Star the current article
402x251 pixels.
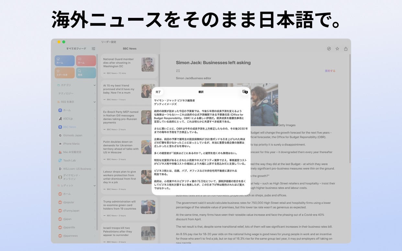[337, 48]
